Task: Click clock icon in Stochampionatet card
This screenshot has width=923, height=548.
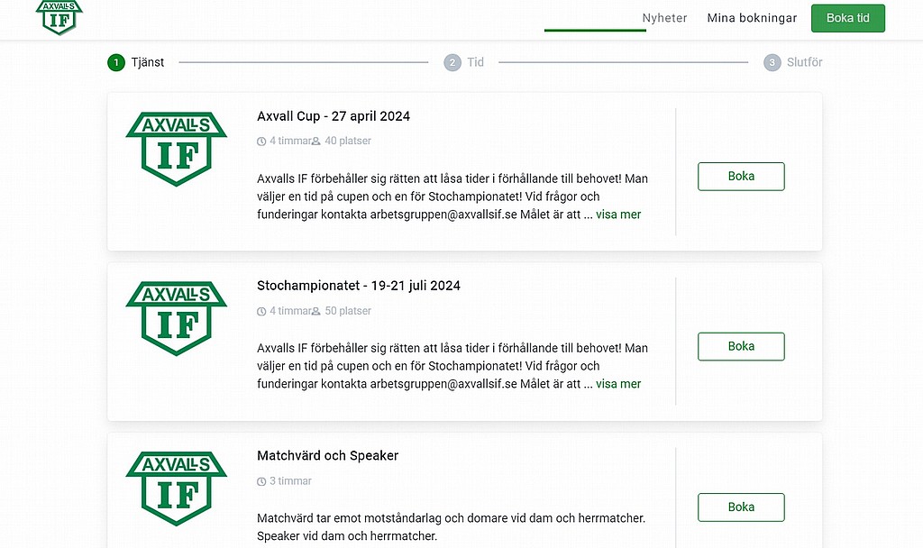Action: pos(261,311)
